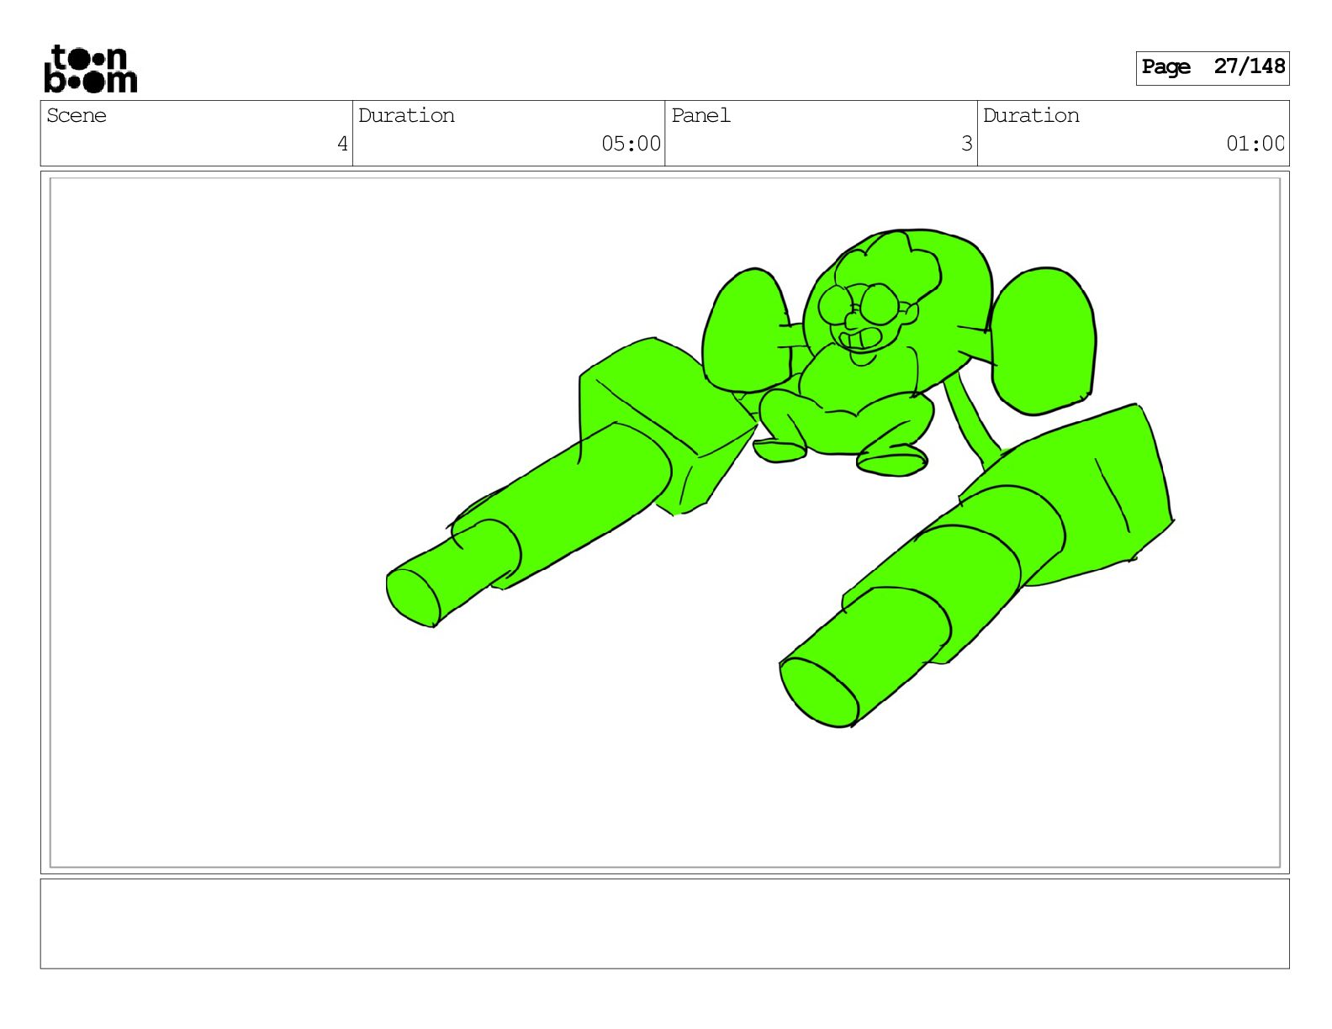1332x1029 pixels.
Task: Click the empty notes box below panel
Action: pyautogui.click(x=664, y=924)
